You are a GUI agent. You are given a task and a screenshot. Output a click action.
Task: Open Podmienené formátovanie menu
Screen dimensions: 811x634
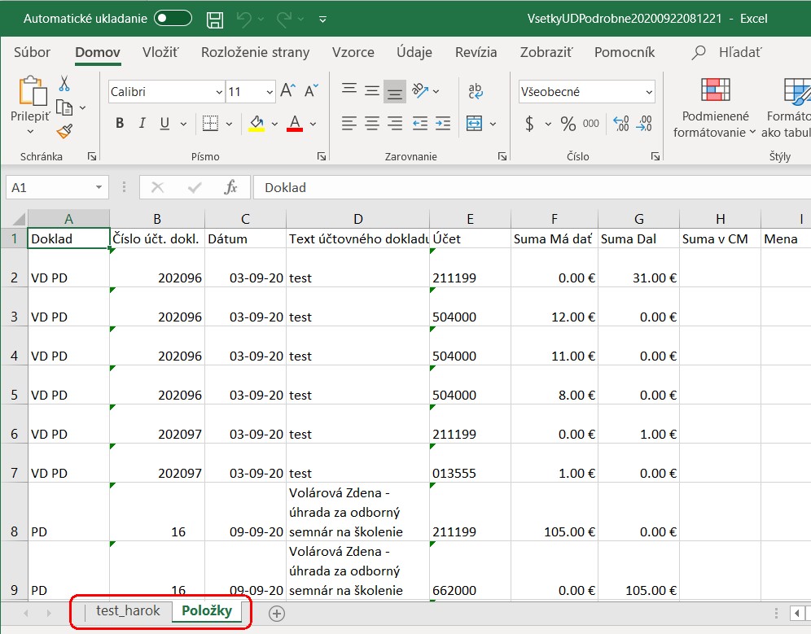pyautogui.click(x=715, y=108)
